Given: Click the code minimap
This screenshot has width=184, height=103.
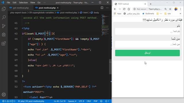Looking at the screenshot, I should point(105,25).
